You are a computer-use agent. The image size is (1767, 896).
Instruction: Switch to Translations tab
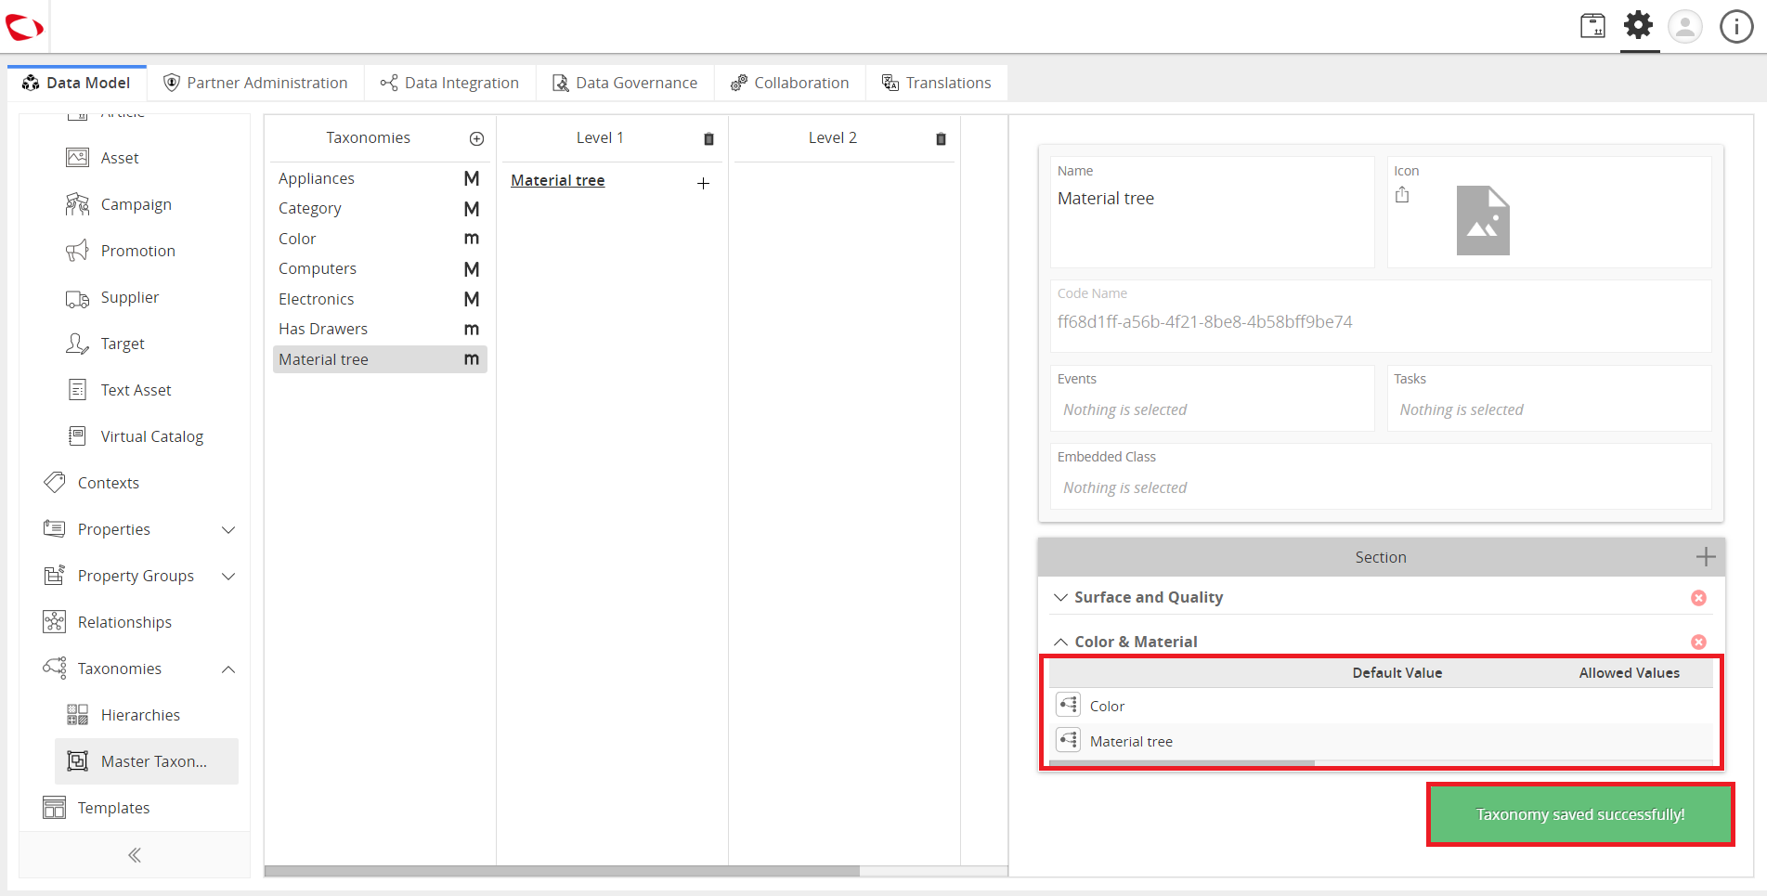(937, 83)
